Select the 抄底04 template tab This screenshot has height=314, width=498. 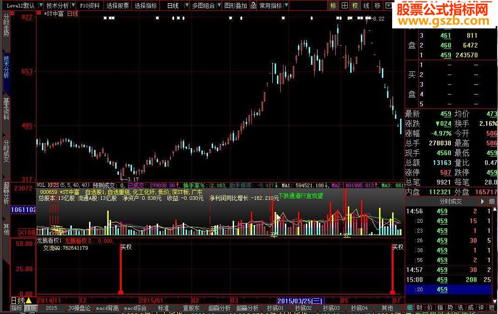[x=359, y=308]
